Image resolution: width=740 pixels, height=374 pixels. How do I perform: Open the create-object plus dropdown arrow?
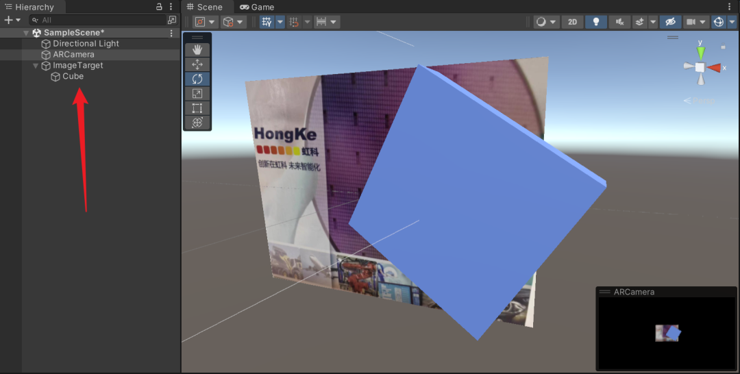coord(18,20)
